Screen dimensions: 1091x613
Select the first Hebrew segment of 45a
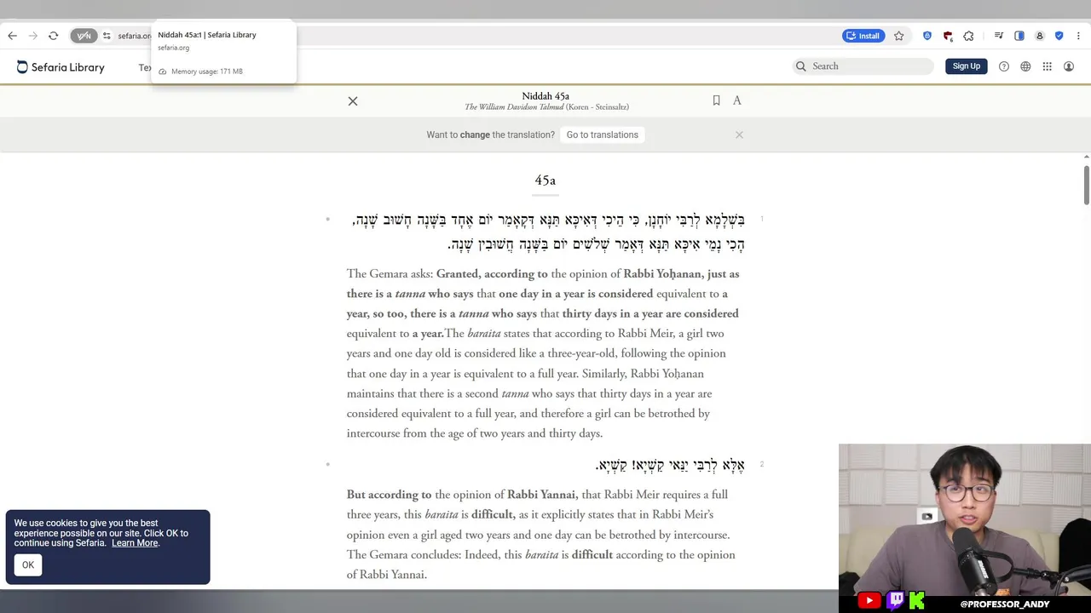(549, 232)
